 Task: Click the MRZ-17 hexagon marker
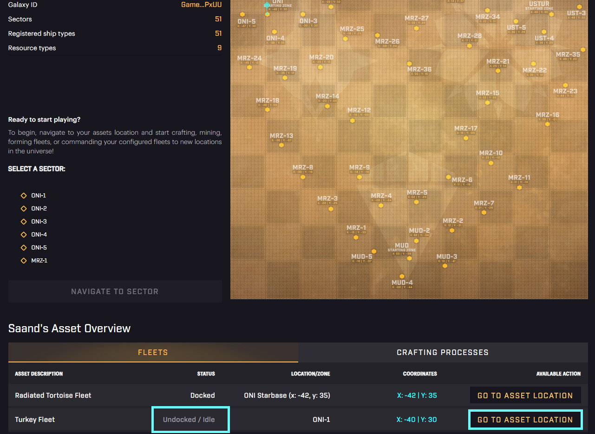(x=466, y=138)
